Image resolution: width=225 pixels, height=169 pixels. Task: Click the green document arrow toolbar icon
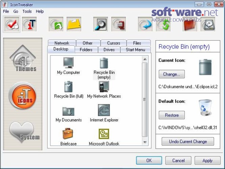[56, 24]
